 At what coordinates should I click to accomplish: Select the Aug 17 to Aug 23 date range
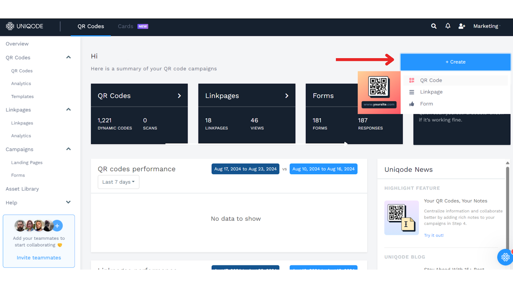[x=245, y=169]
